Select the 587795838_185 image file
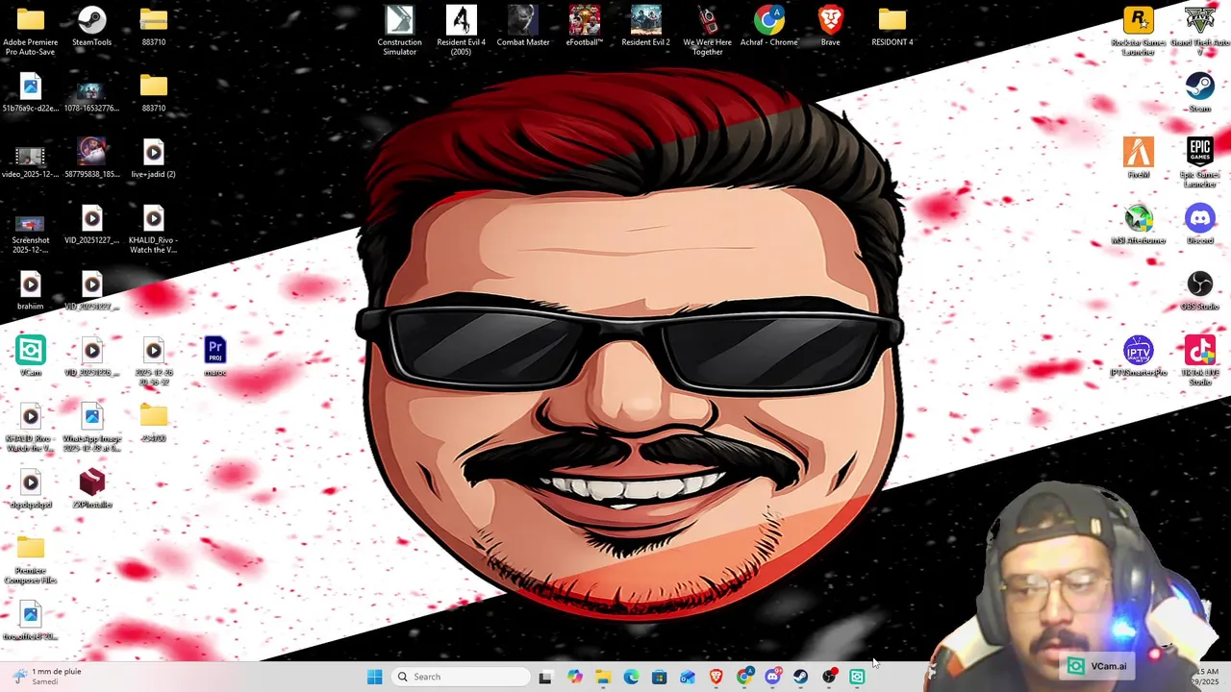1231x692 pixels. (91, 158)
